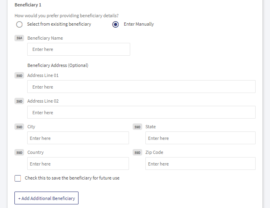Click the 59A tag beside Beneficiary Name
The width and height of the screenshot is (270, 208).
(19, 38)
